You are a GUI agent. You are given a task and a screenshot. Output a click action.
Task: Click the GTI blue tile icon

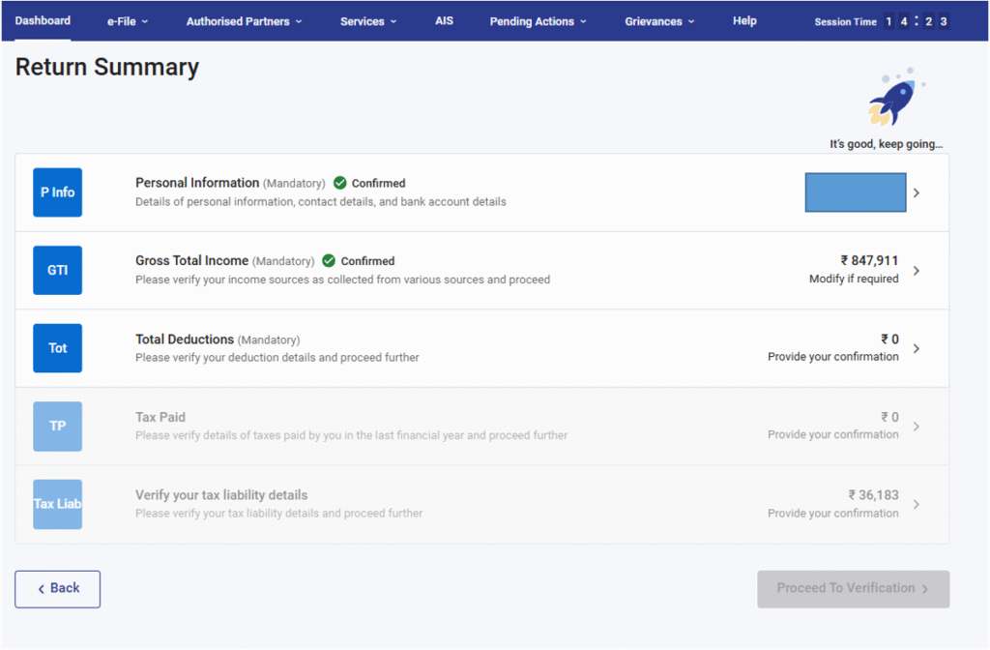click(x=57, y=271)
